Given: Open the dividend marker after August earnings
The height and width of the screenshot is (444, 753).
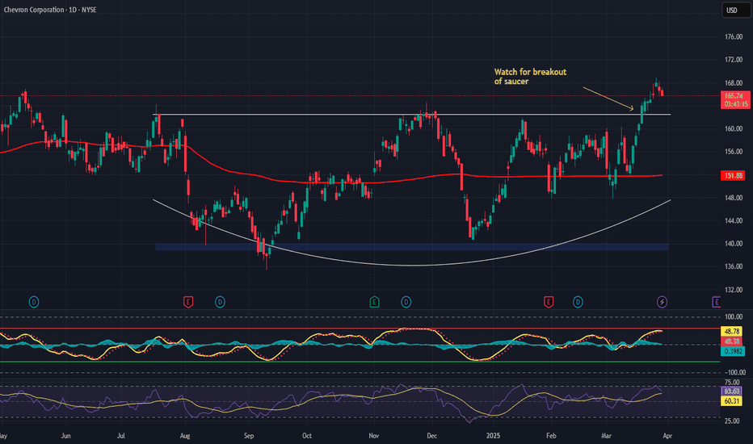Looking at the screenshot, I should point(220,302).
